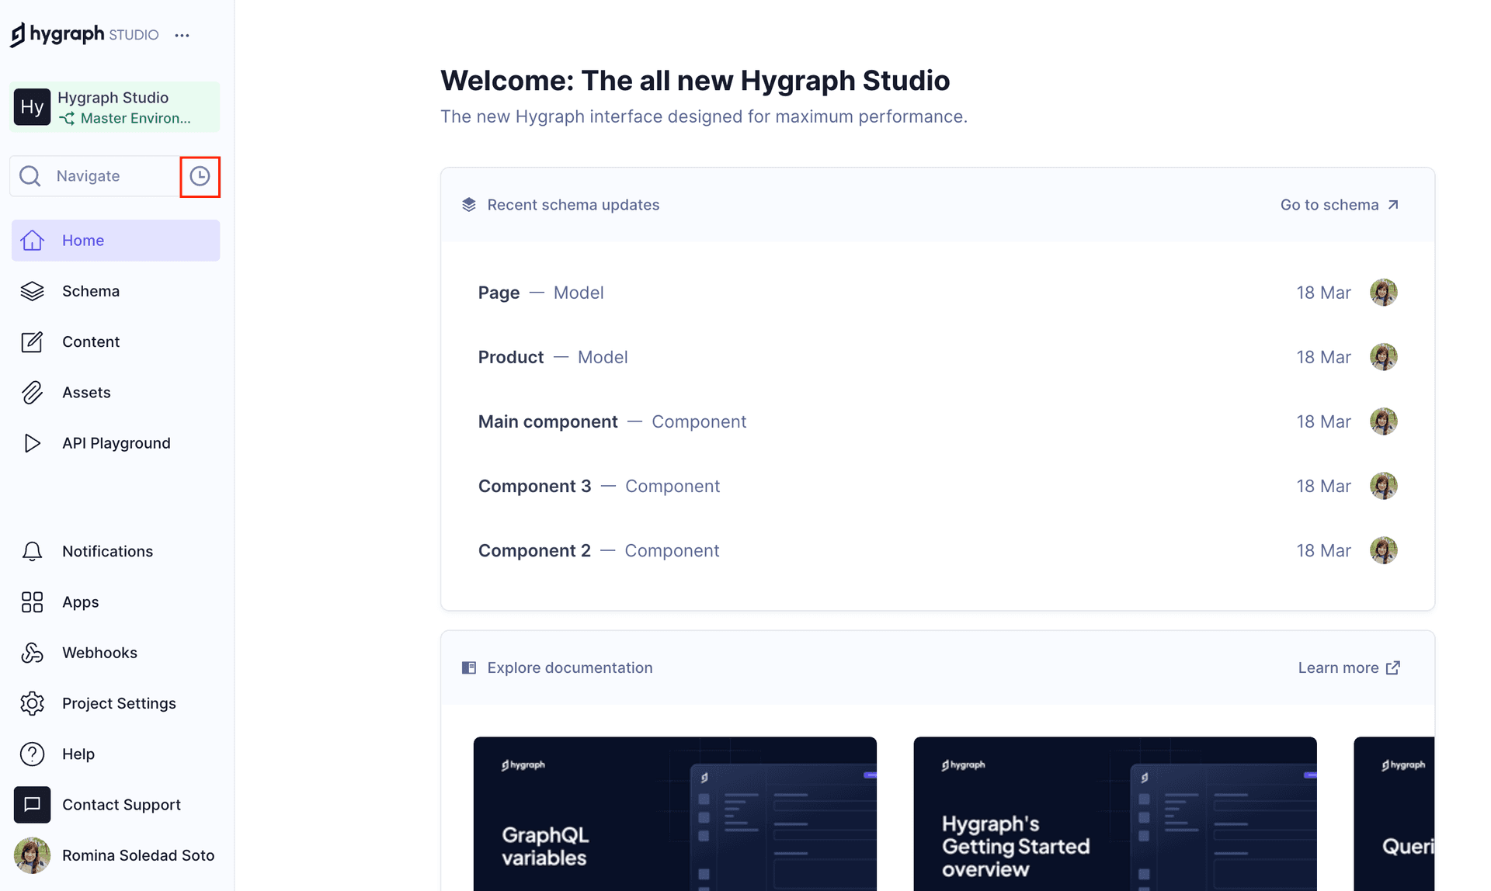Access Apps section

[81, 601]
